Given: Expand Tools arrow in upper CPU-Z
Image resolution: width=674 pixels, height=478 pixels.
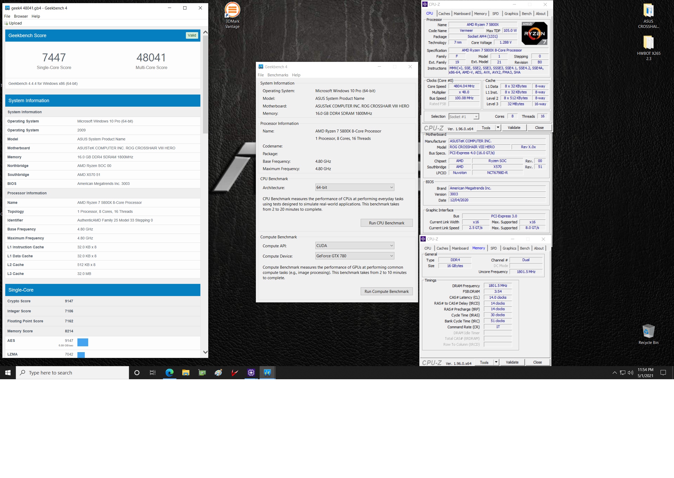Looking at the screenshot, I should [x=498, y=128].
